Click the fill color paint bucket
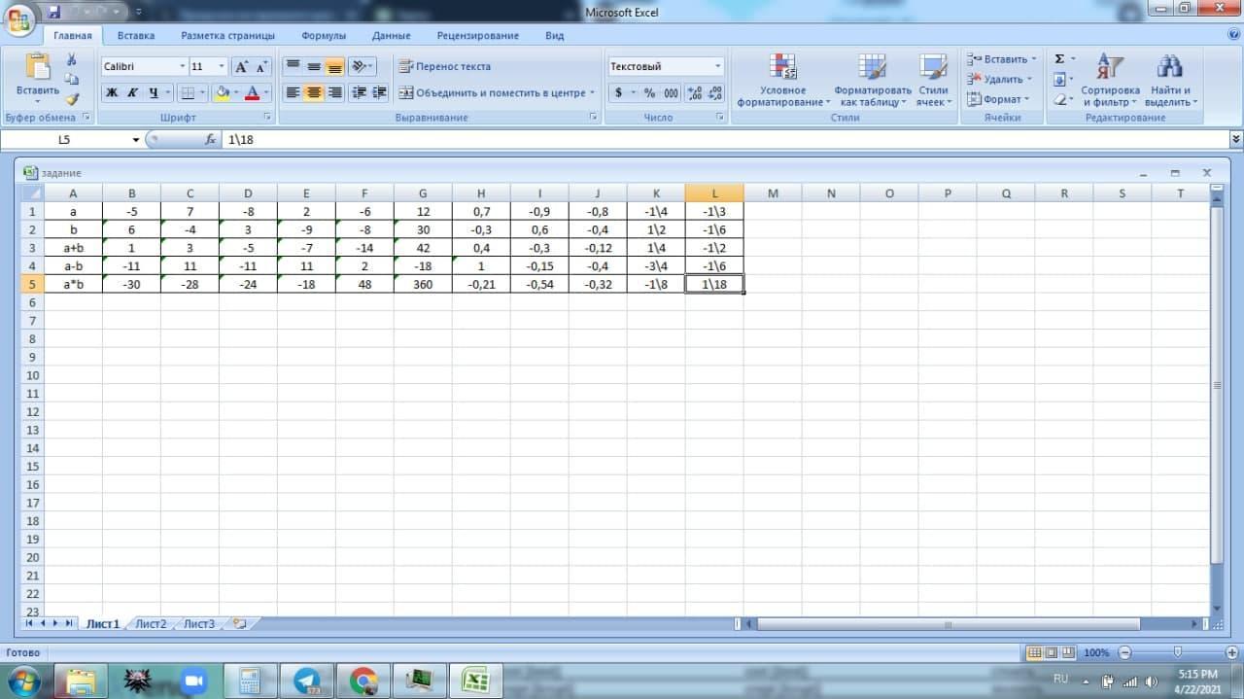 [x=222, y=93]
